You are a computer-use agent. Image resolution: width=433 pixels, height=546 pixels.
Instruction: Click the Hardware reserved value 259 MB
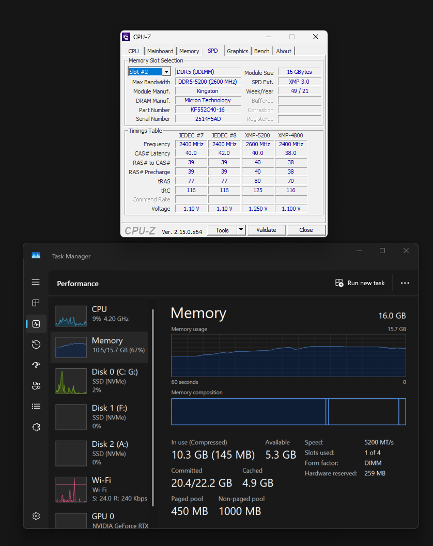tap(375, 473)
